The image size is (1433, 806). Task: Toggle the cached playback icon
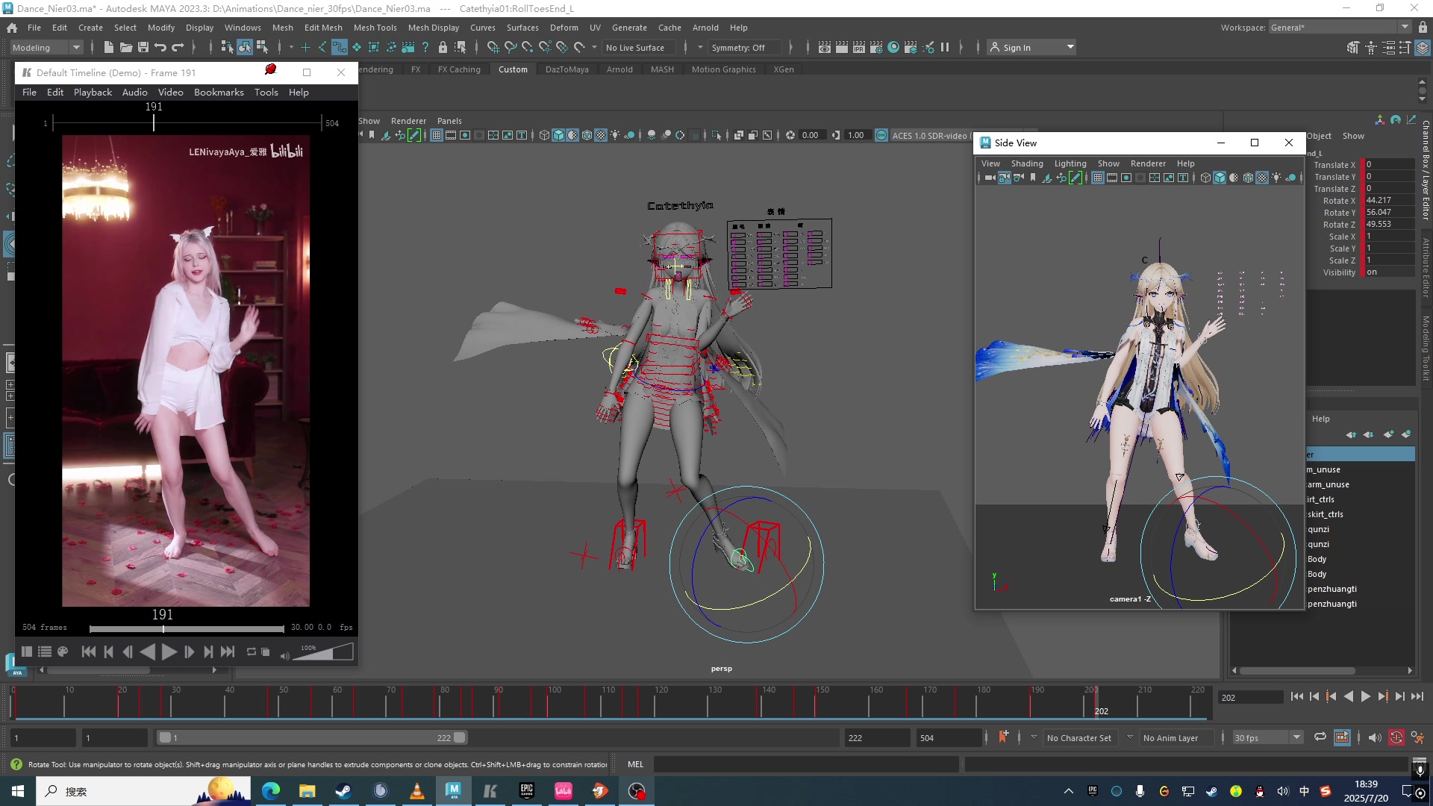(1342, 737)
